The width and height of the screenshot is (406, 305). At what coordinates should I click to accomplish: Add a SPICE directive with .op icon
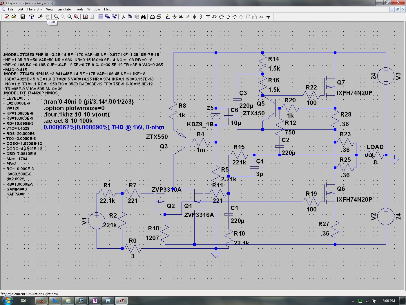[268, 17]
